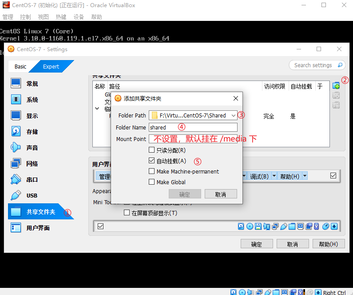Image resolution: width=353 pixels, height=295 pixels.
Task: Switch to the Basic settings tab
Action: pyautogui.click(x=20, y=67)
